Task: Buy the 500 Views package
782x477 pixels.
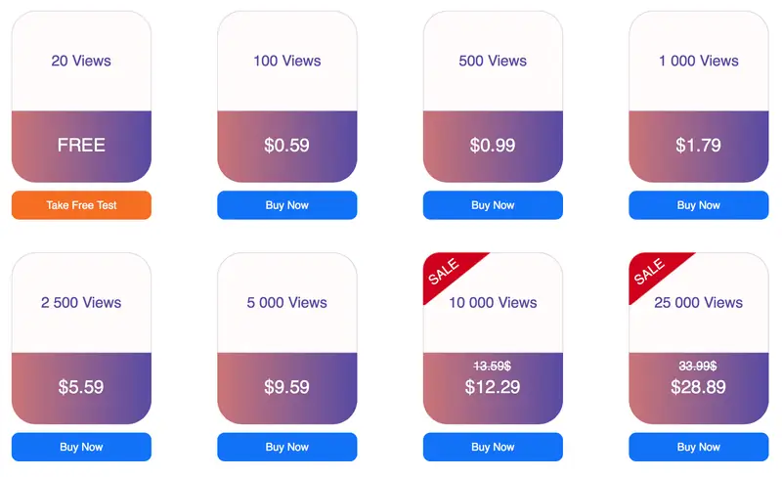Action: coord(493,205)
